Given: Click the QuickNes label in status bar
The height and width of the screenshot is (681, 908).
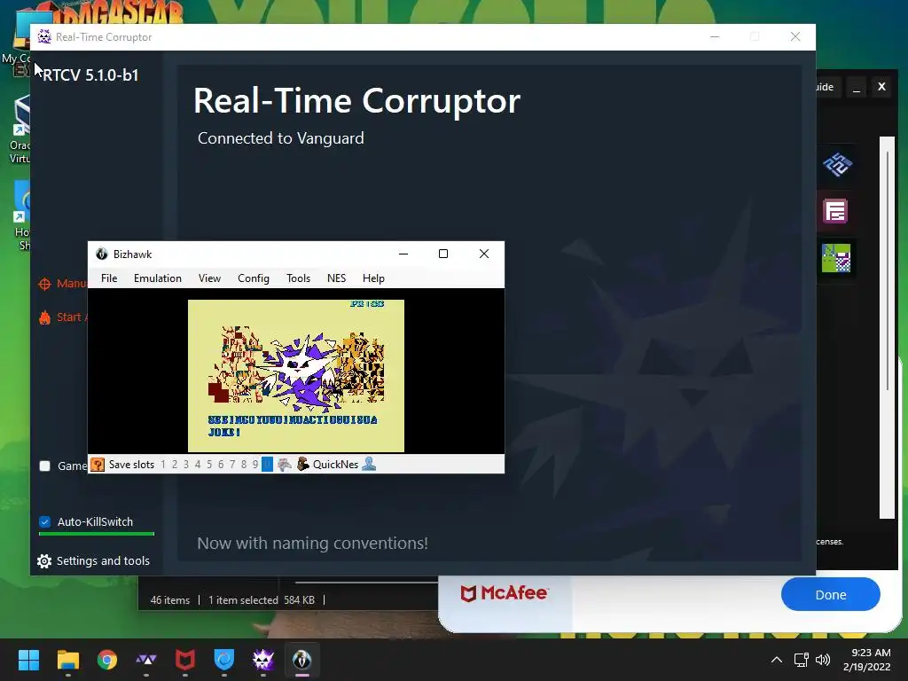Looking at the screenshot, I should coord(335,465).
